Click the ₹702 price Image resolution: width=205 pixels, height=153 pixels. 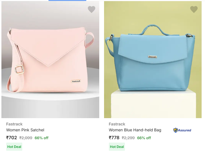[12, 138]
